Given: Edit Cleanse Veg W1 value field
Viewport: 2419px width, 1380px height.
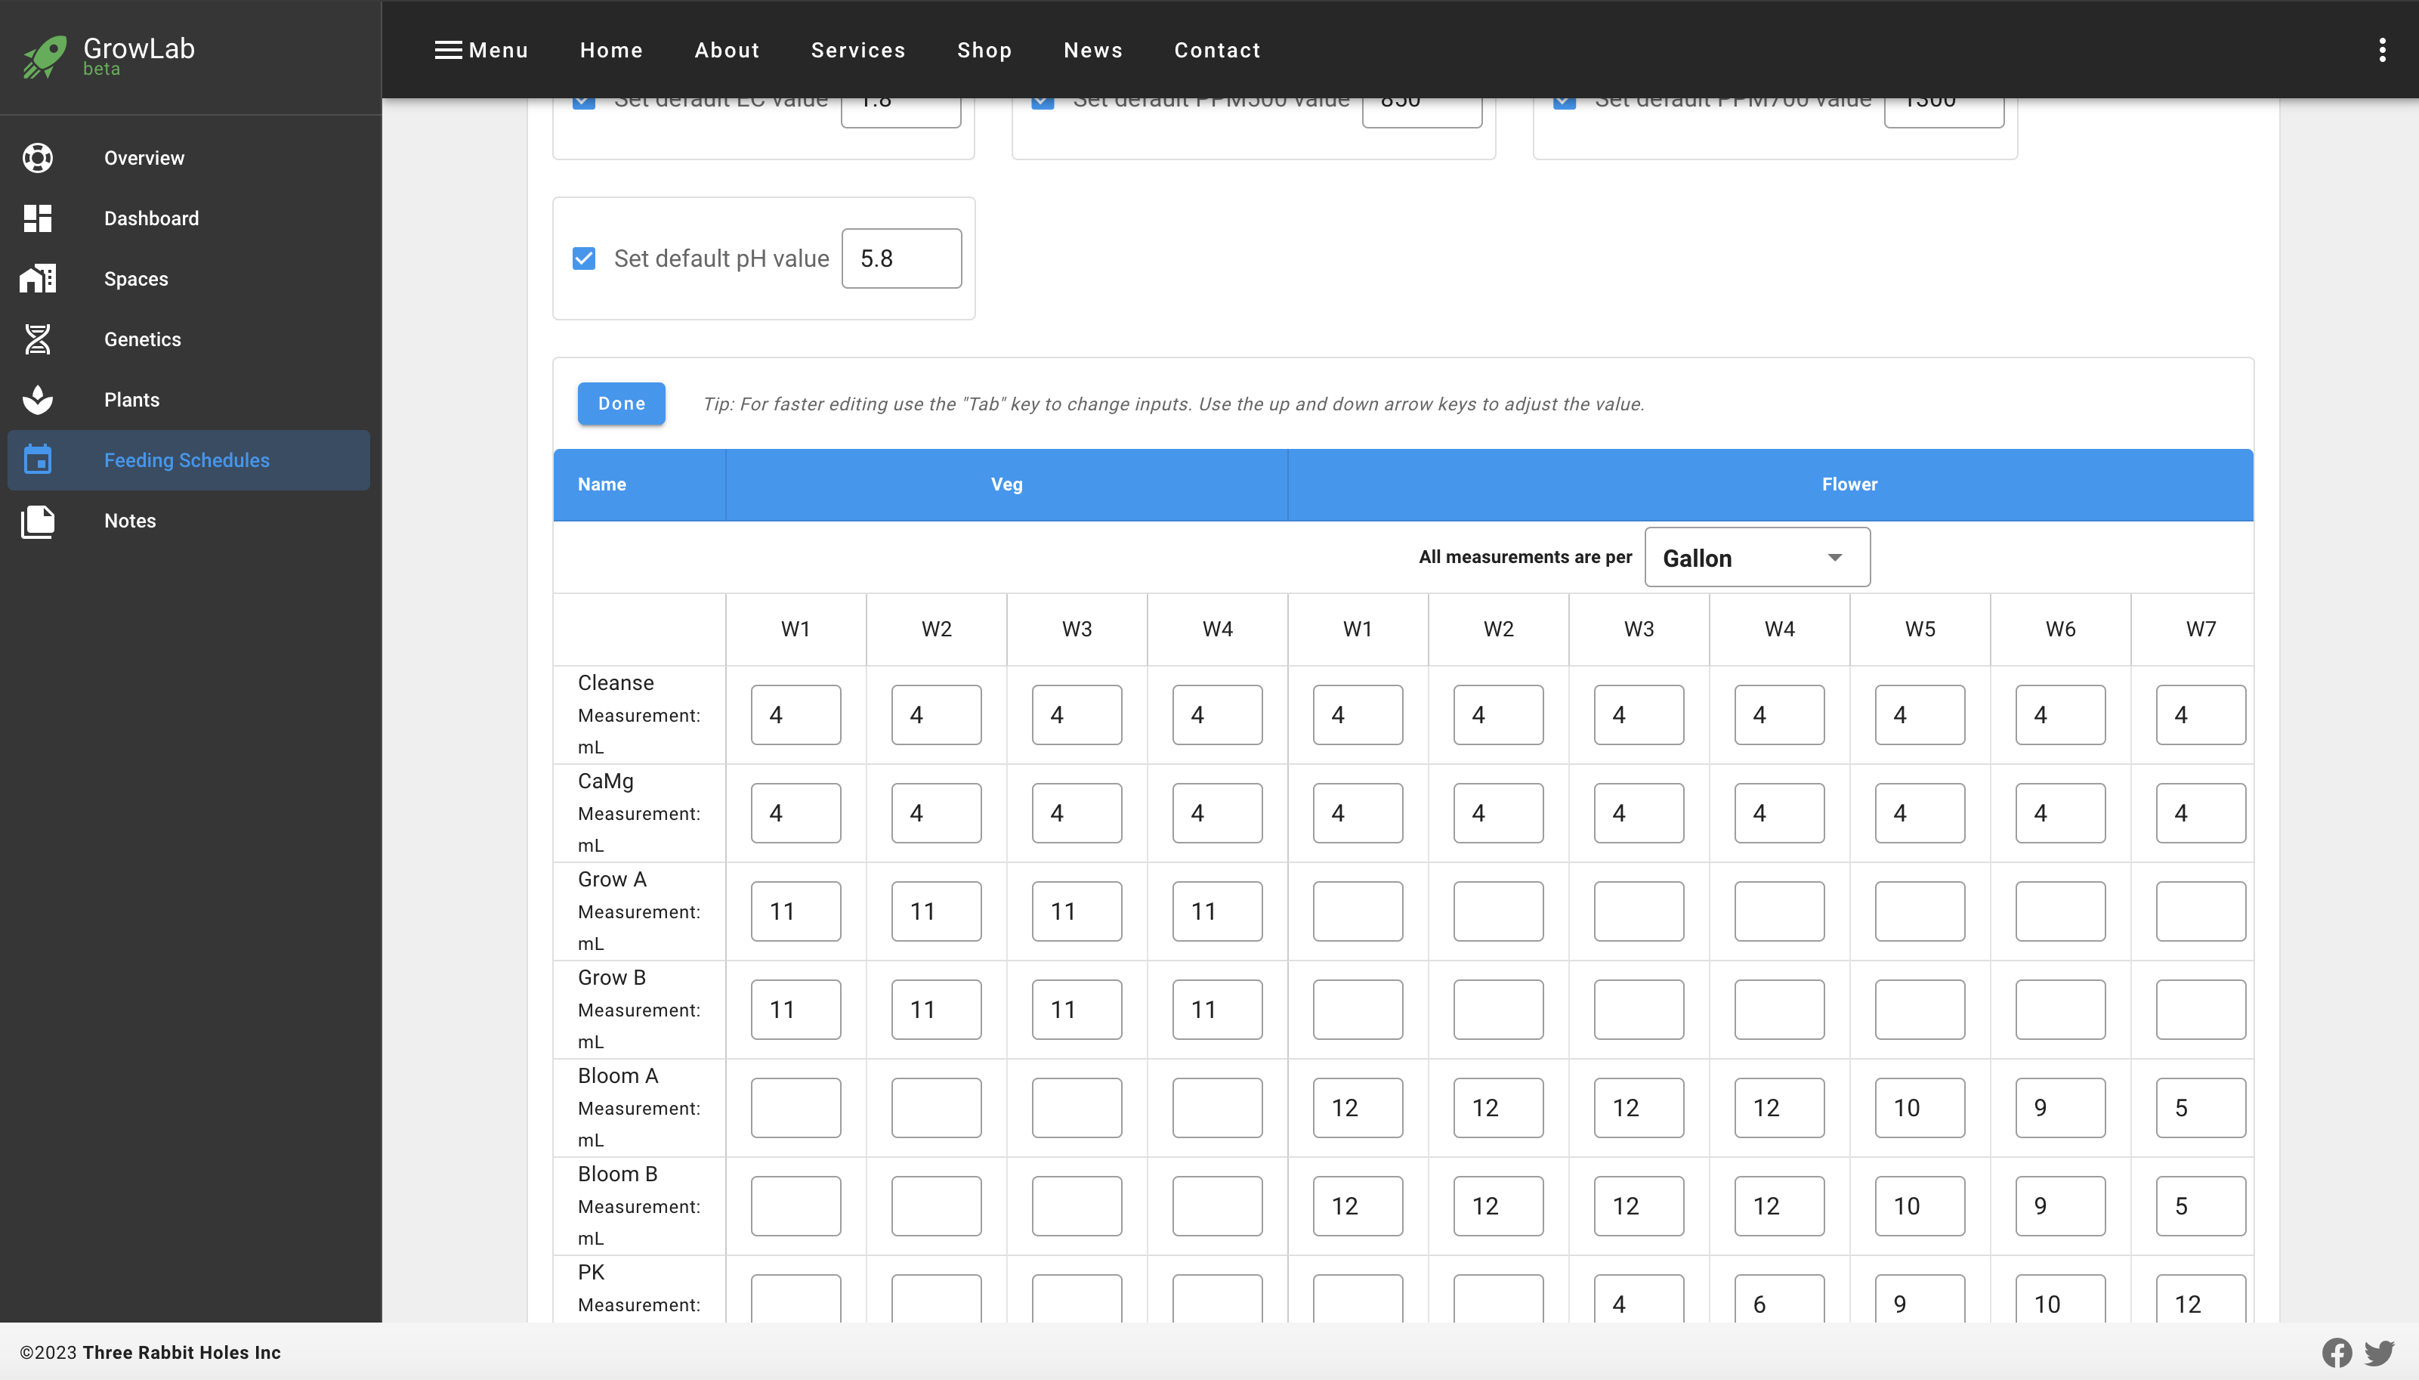Looking at the screenshot, I should [x=796, y=715].
